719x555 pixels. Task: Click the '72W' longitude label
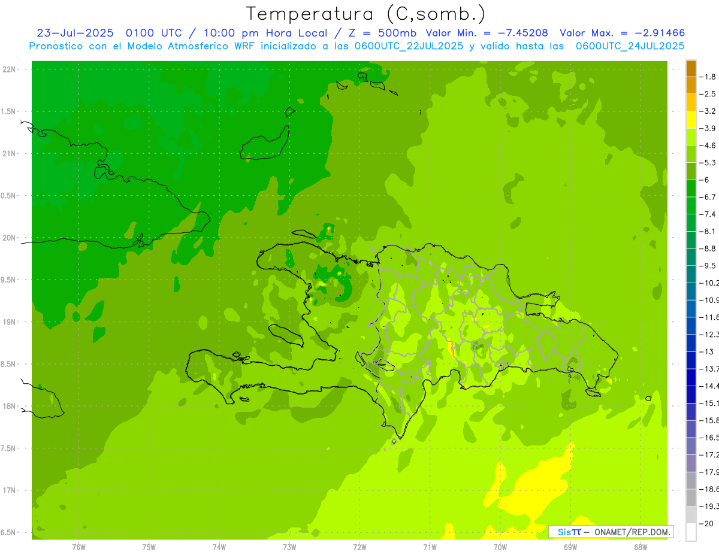(359, 547)
